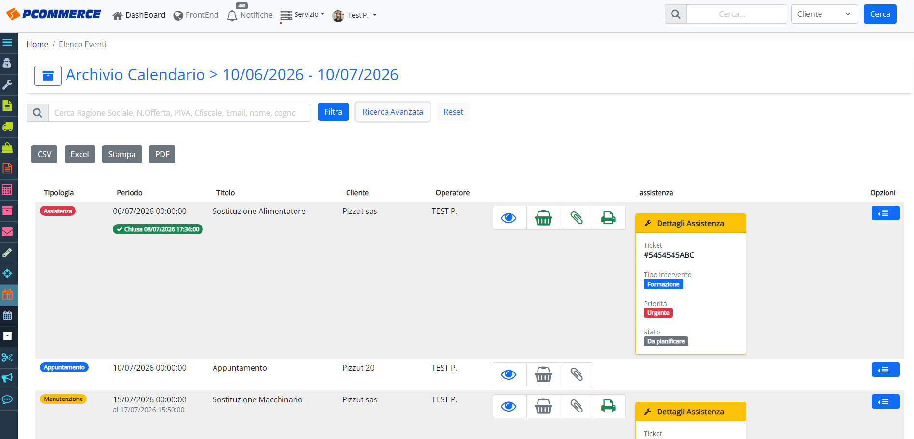
Task: Open the orange invoice document sidebar icon
Action: (x=7, y=168)
